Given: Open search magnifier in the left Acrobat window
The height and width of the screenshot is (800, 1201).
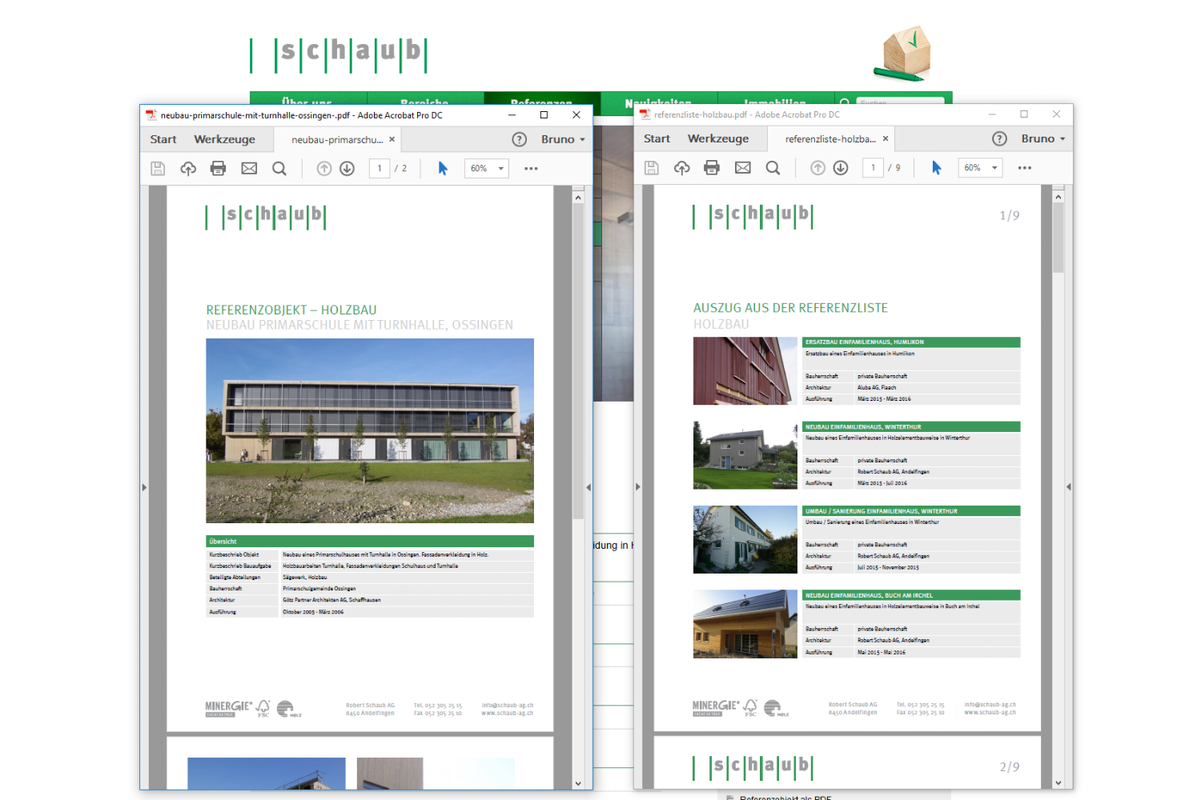Looking at the screenshot, I should 279,169.
